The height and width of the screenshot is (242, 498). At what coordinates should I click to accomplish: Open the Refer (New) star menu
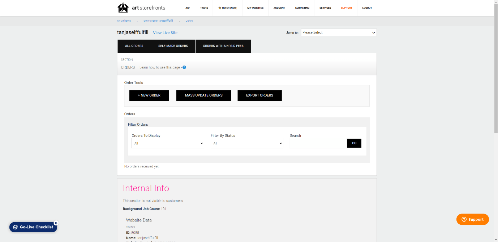coord(228,8)
